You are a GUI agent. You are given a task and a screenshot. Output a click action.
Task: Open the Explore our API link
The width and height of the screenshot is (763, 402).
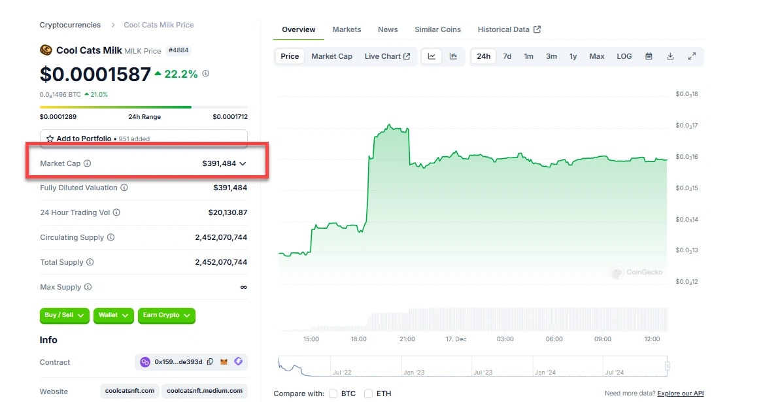[x=680, y=394]
